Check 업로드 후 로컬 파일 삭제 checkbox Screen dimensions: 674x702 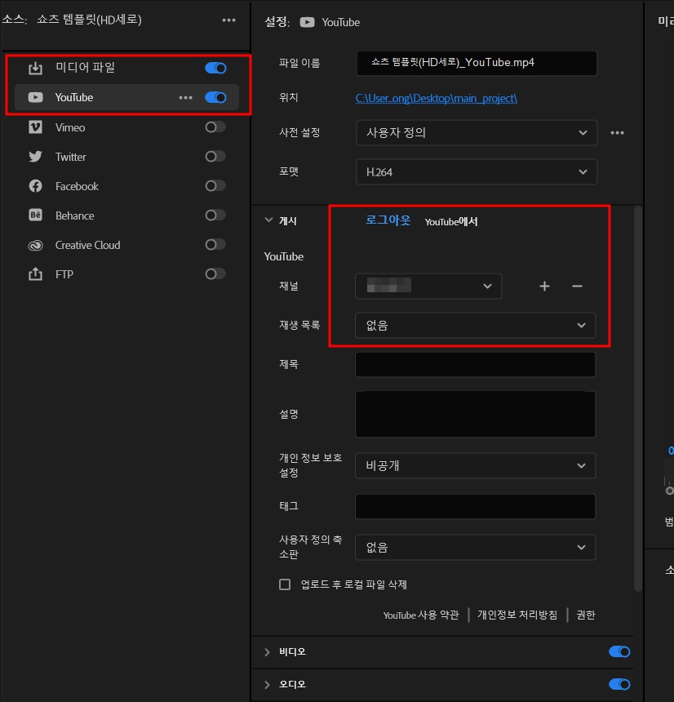click(285, 584)
